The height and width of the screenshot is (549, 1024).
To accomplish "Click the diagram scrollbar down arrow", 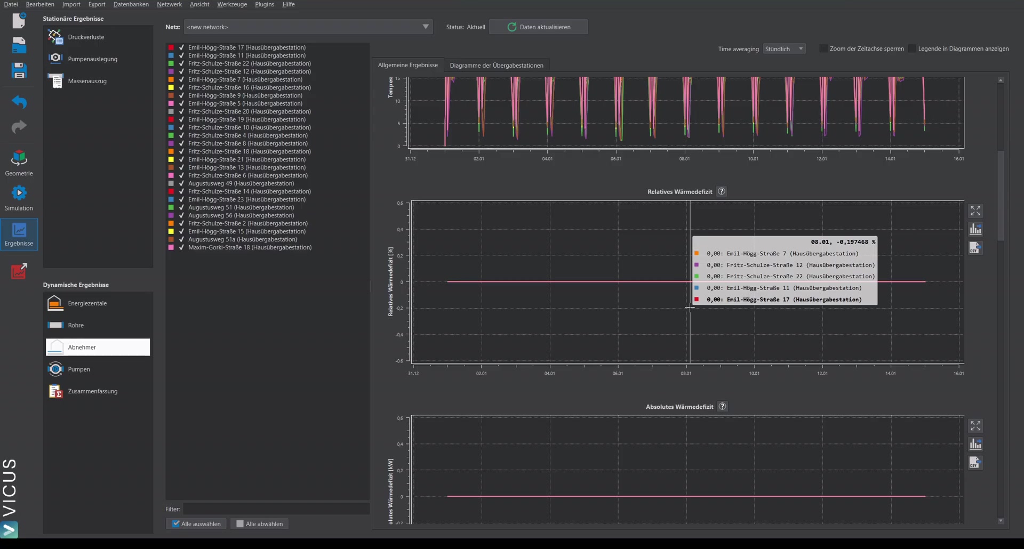I will coord(1001,521).
